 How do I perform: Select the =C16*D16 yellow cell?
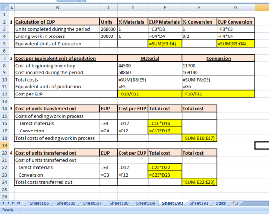(x=165, y=123)
